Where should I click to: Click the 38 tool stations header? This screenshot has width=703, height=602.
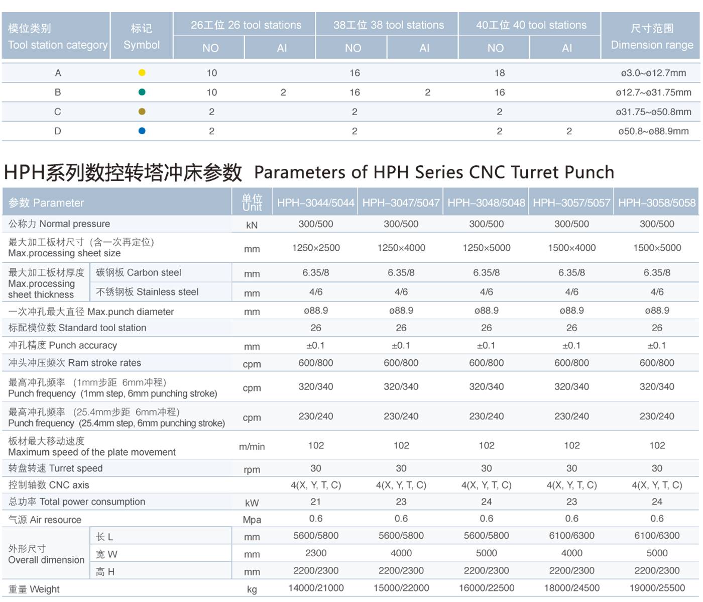click(x=388, y=25)
